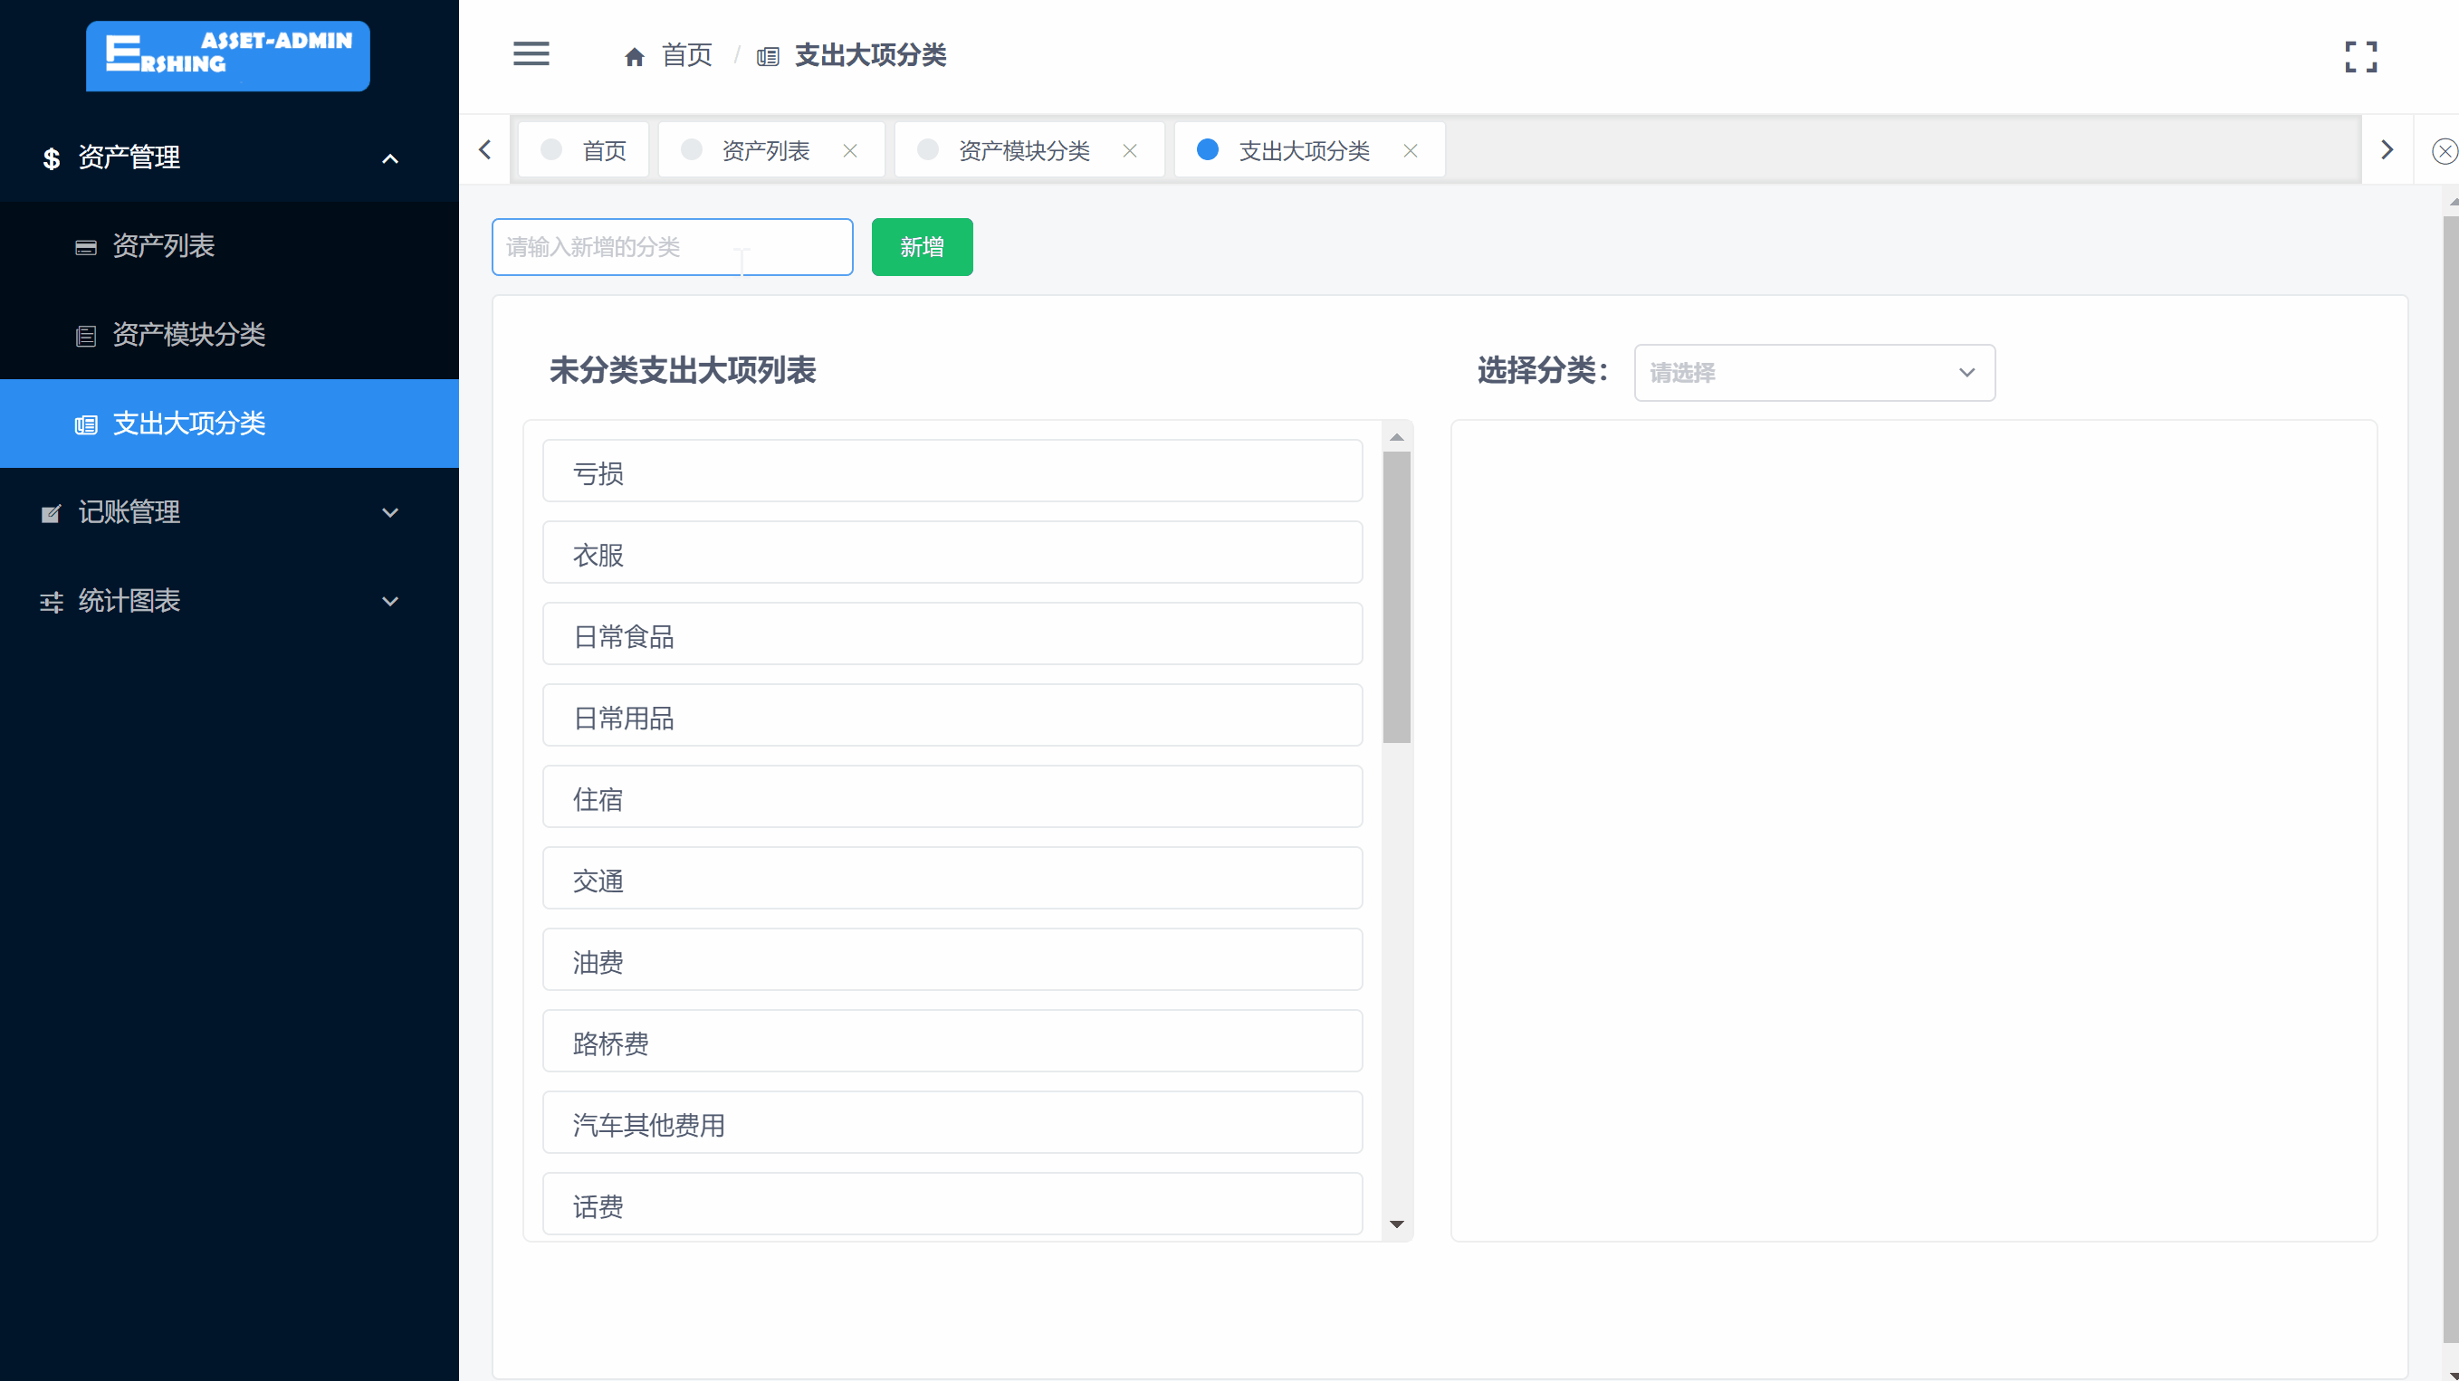Close the 支出大项分类 tab
The width and height of the screenshot is (2459, 1381).
point(1410,151)
